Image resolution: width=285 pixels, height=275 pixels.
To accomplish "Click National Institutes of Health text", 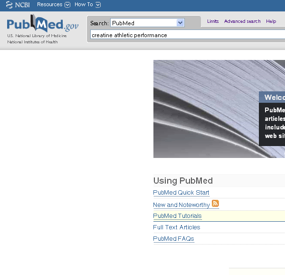I will coord(32,42).
